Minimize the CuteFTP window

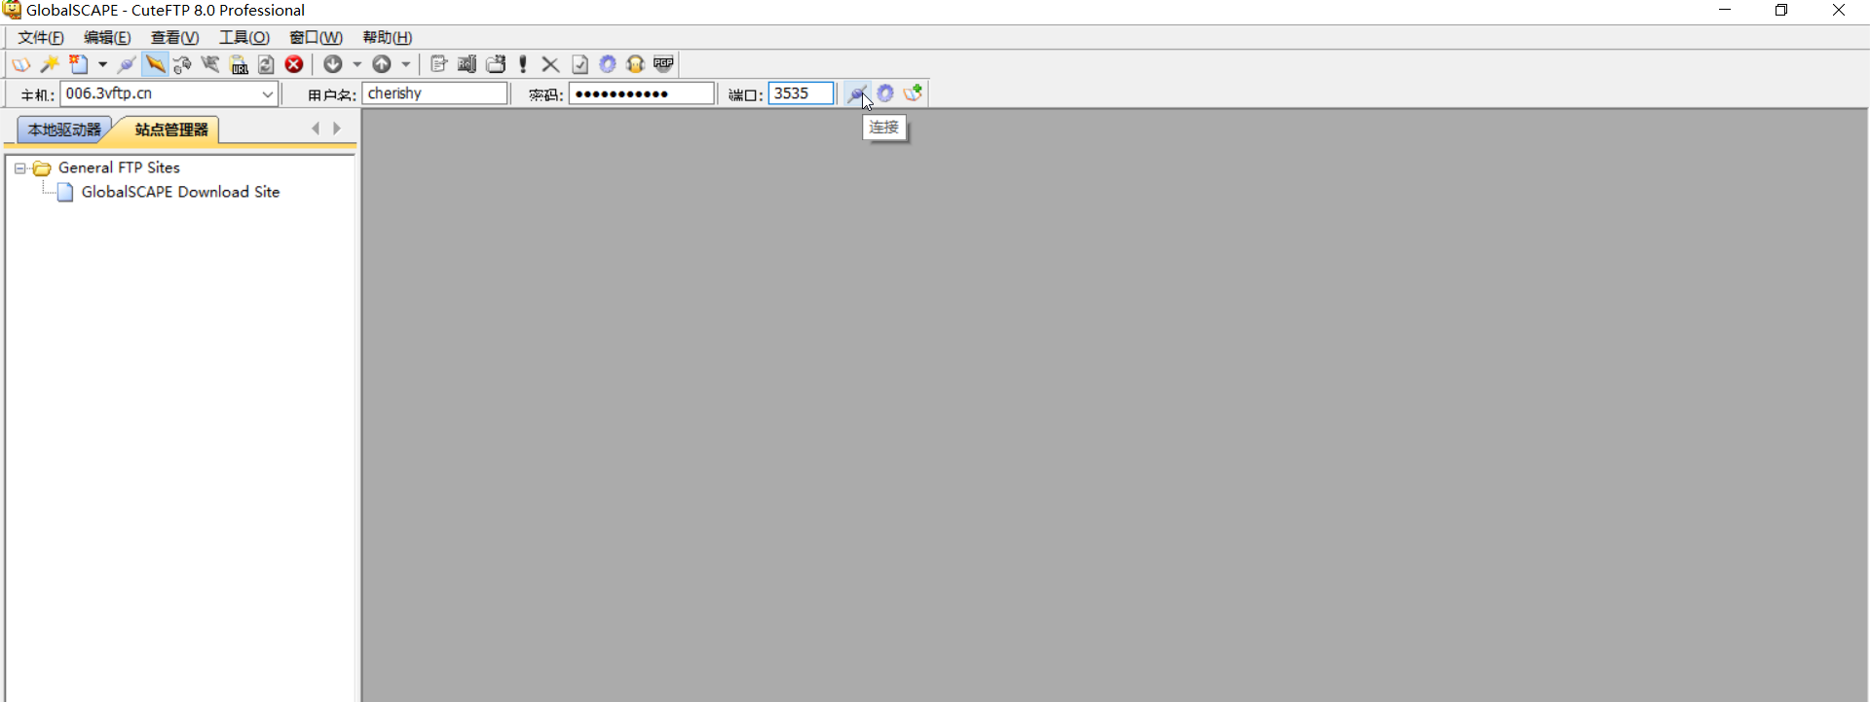[1725, 10]
